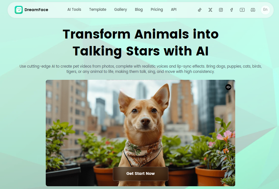Image resolution: width=279 pixels, height=189 pixels.
Task: Click the pet video description paragraph
Action: [141, 69]
